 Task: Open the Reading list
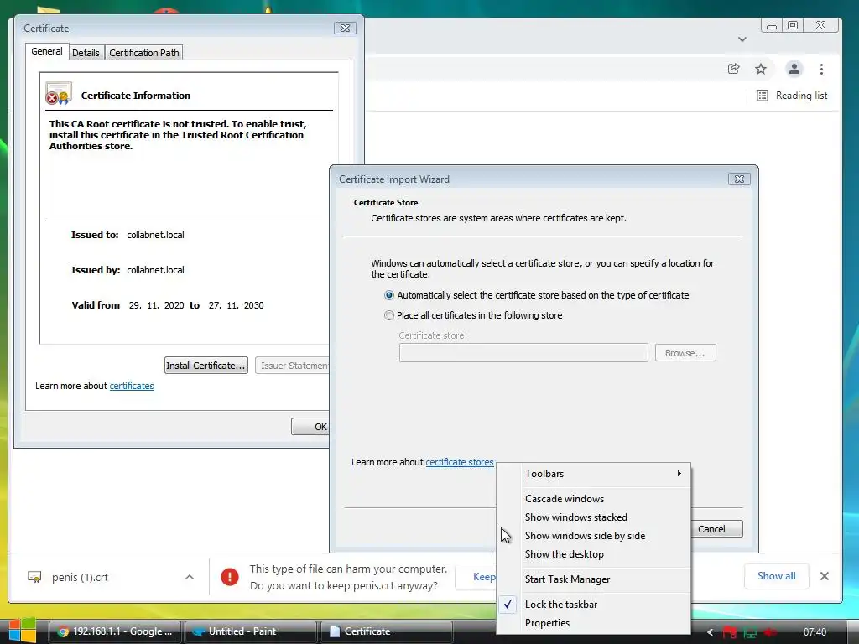pyautogui.click(x=792, y=96)
